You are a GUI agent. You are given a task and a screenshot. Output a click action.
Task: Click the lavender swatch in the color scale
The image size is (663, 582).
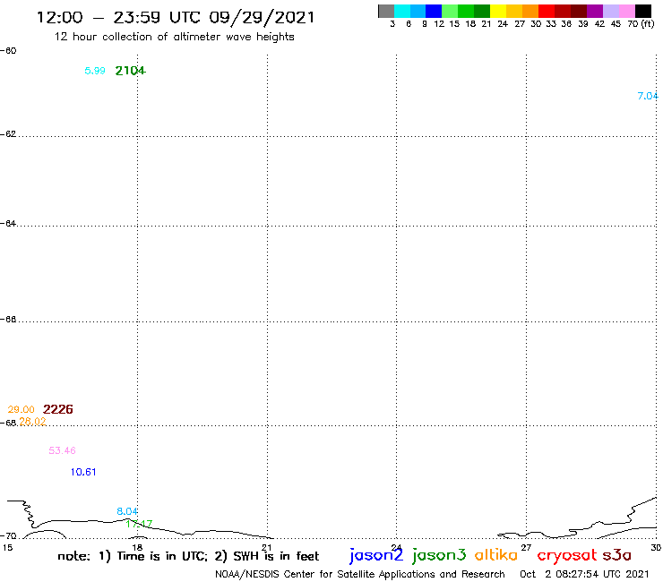(x=611, y=11)
